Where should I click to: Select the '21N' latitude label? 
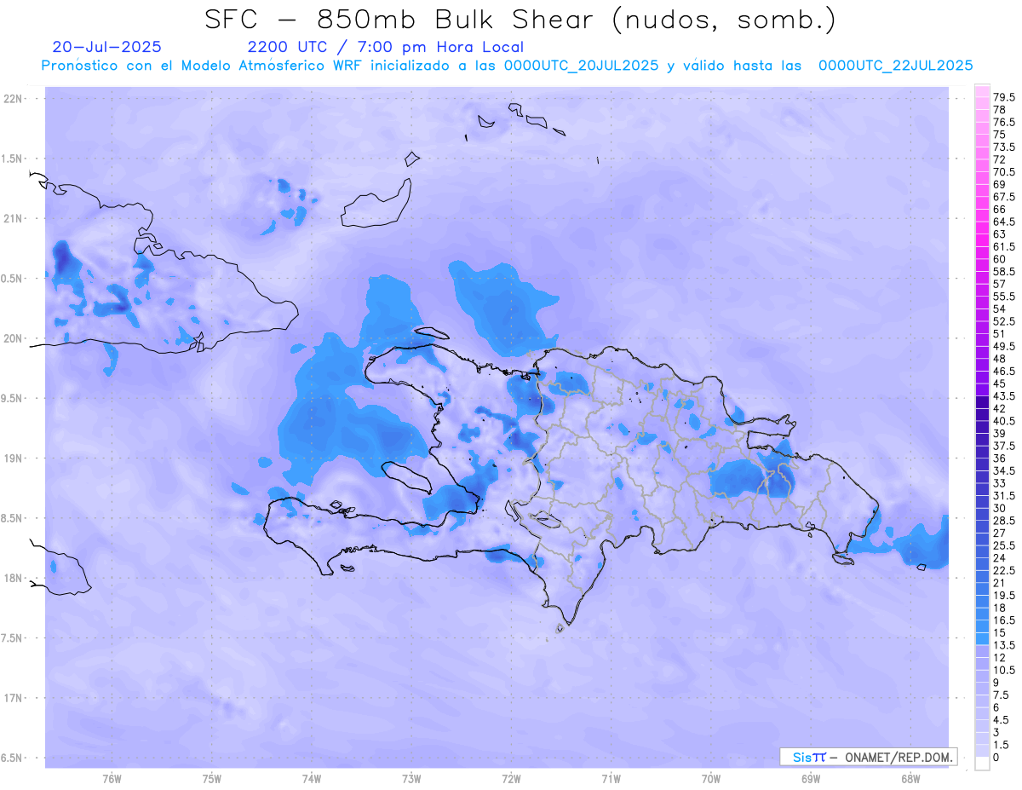[13, 218]
